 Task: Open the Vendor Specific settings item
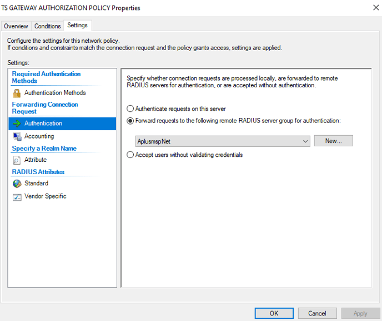pos(46,196)
